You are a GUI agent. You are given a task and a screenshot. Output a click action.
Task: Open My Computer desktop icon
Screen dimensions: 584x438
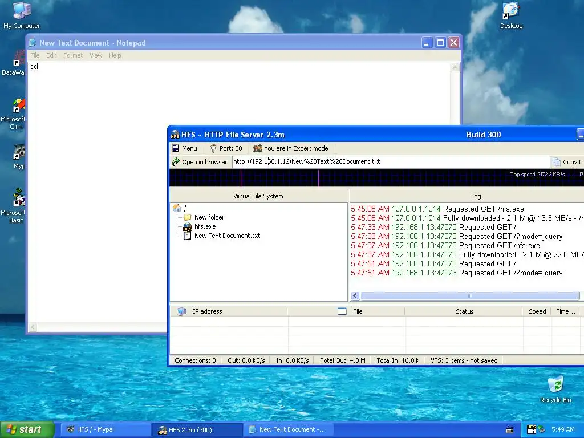point(22,15)
